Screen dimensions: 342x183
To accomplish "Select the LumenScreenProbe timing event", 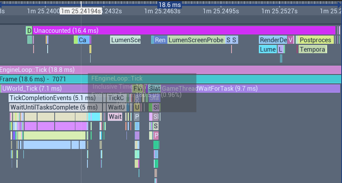I will pyautogui.click(x=196, y=40).
